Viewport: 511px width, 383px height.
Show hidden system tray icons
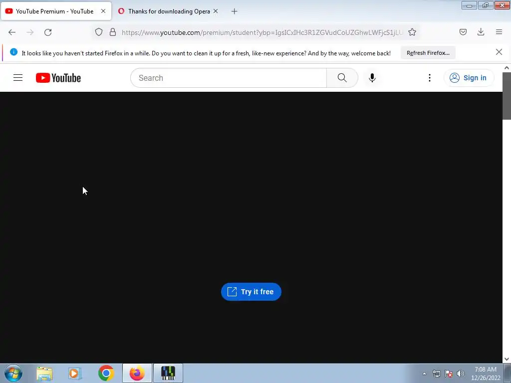pyautogui.click(x=424, y=374)
